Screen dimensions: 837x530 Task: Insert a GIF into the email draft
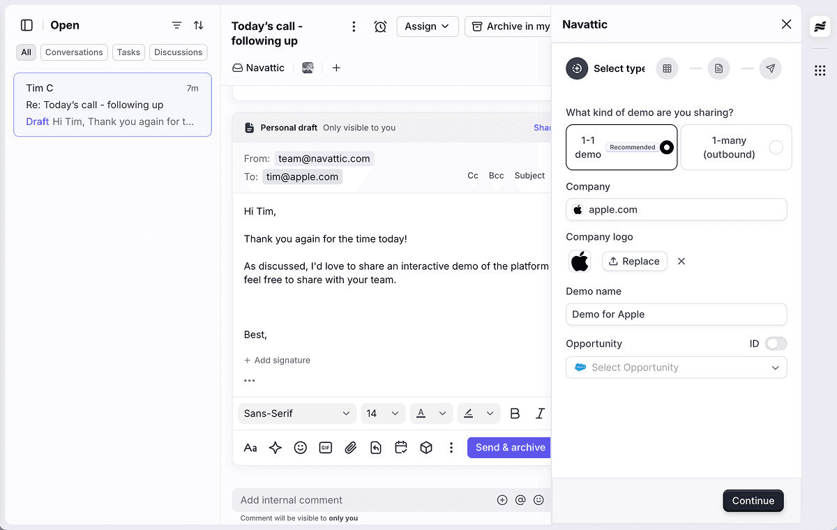click(x=325, y=447)
